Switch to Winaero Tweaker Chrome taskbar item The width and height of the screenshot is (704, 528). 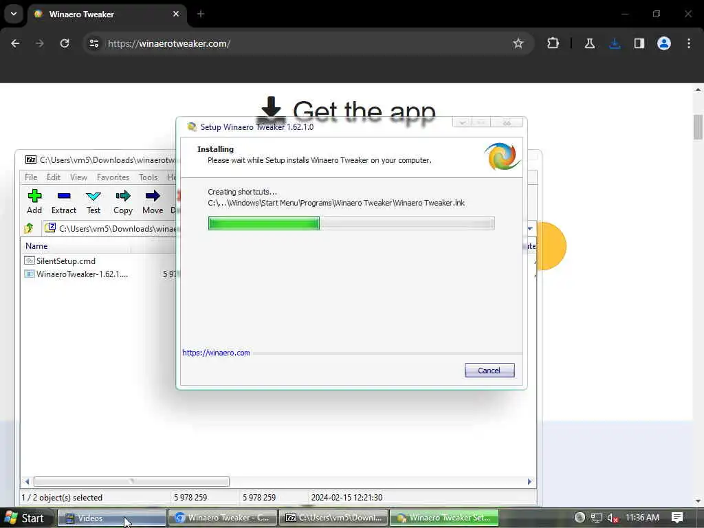point(222,518)
